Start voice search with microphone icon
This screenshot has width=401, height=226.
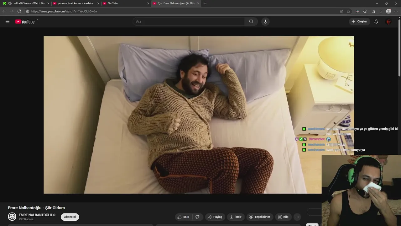click(265, 21)
